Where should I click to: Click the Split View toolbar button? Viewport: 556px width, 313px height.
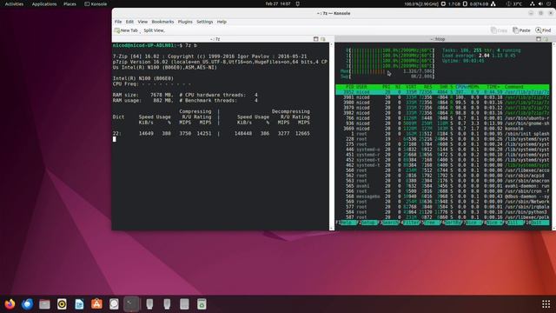pos(154,30)
